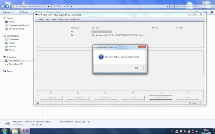The width and height of the screenshot is (215, 134).
Task: Select Bibliothèques in the navigation pane
Action: pyautogui.click(x=13, y=36)
